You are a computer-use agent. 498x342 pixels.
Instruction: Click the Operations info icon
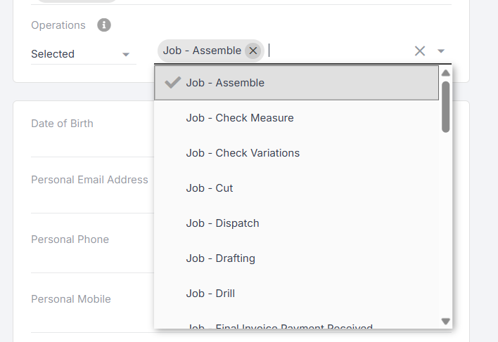(x=104, y=25)
